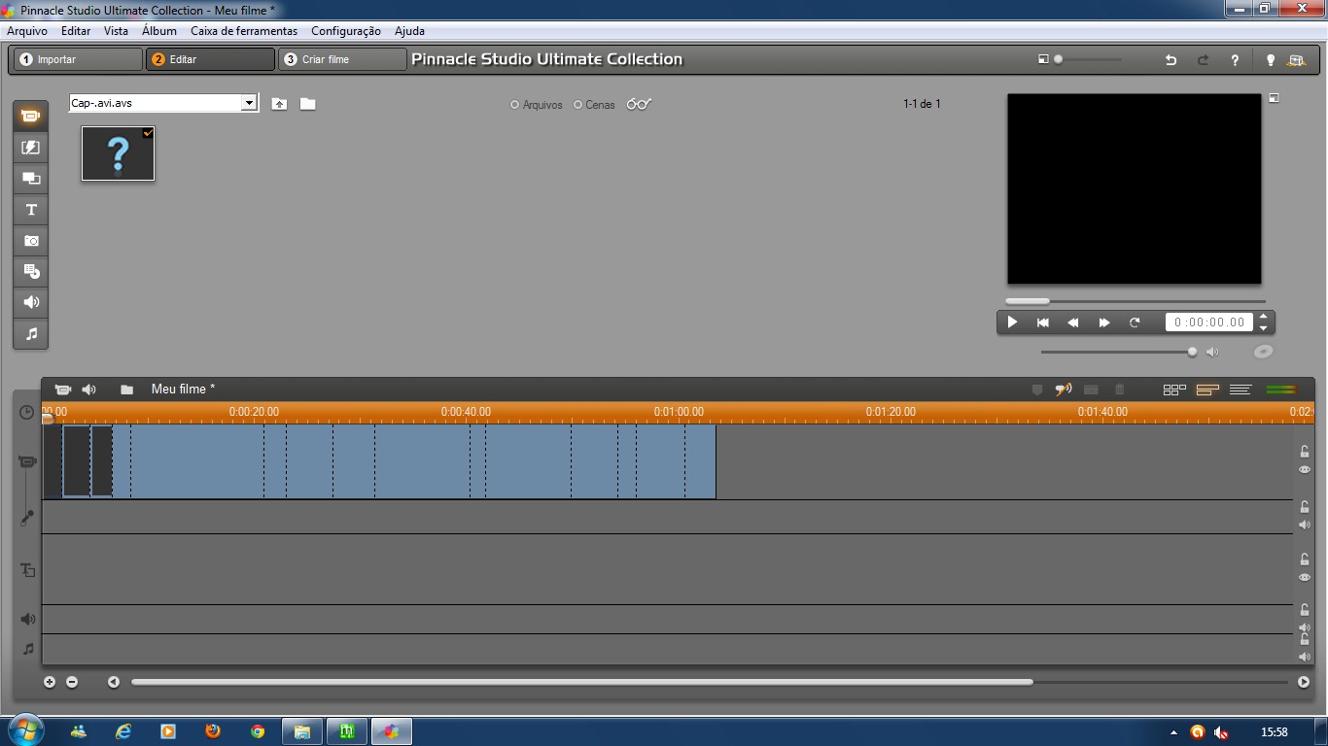Open the Arquivo menu
1328x746 pixels.
pyautogui.click(x=27, y=31)
